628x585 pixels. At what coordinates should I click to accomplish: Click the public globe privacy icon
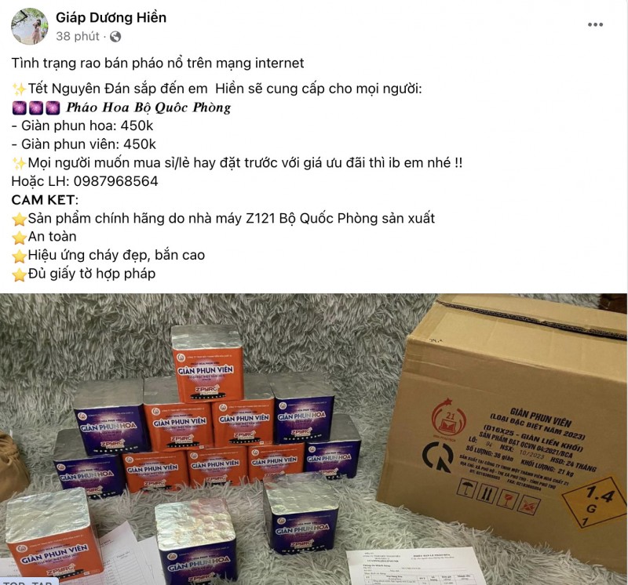115,37
